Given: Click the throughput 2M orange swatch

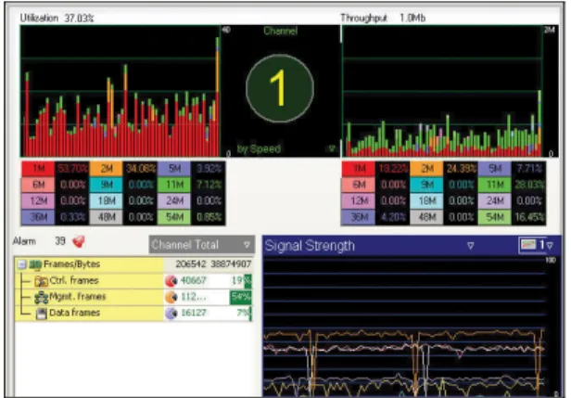Looking at the screenshot, I should coord(426,169).
